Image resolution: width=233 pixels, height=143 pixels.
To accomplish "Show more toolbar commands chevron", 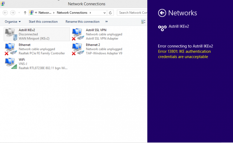I will 106,22.
